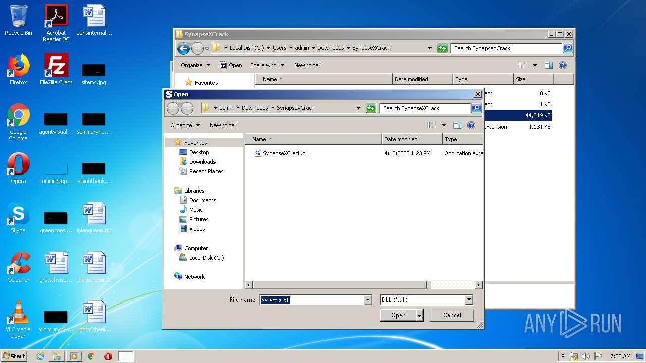646x363 pixels.
Task: Click Back arrow in Open dialog
Action: tap(173, 108)
